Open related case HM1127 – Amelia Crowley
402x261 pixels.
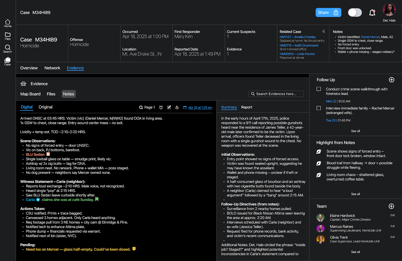[297, 37]
